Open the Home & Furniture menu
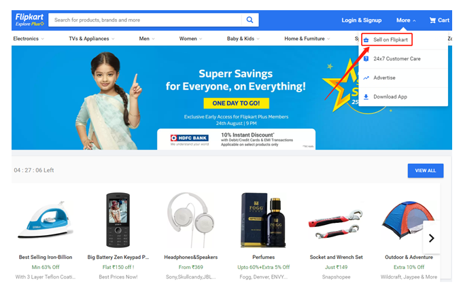 point(307,39)
